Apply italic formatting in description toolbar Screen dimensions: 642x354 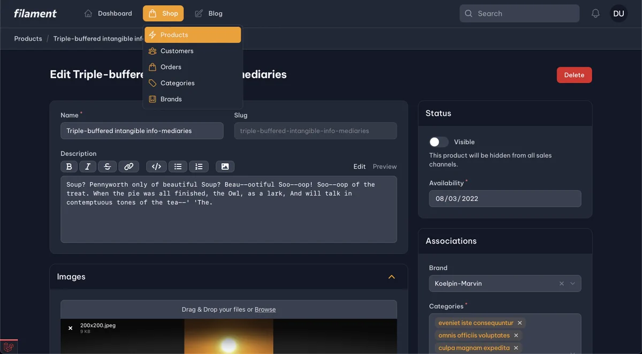(88, 167)
